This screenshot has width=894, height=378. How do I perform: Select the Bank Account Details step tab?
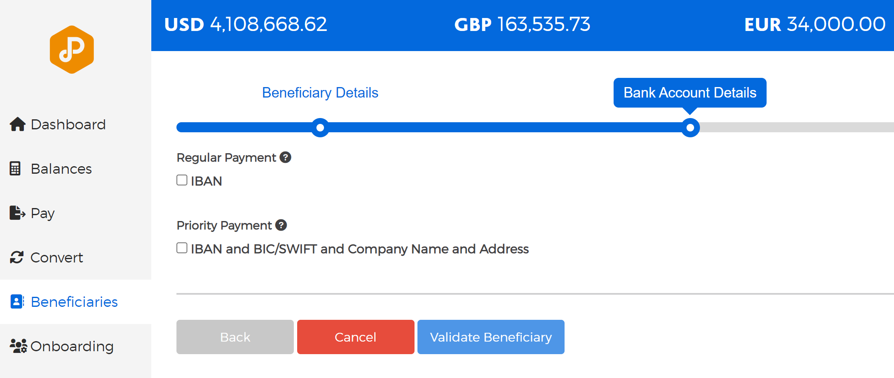[690, 93]
